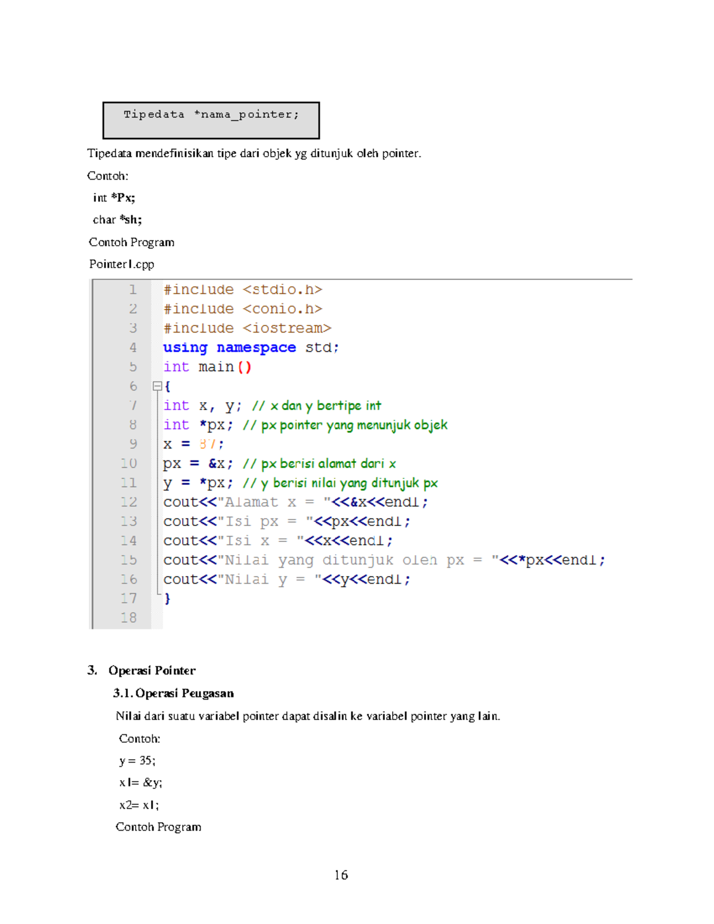This screenshot has width=714, height=924.
Task: Click the cout line printing 'Alamat x'
Action: click(x=295, y=502)
